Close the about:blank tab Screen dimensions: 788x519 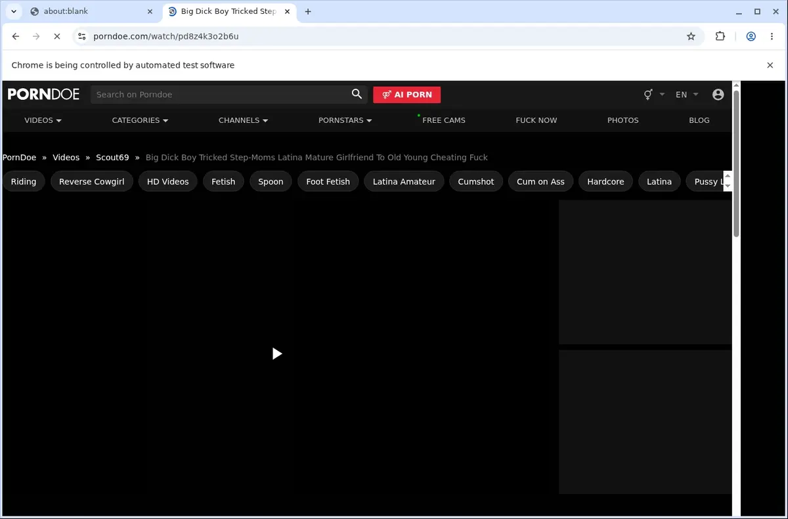(x=150, y=11)
